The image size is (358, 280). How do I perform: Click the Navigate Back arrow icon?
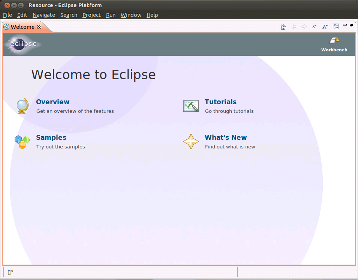coord(294,27)
